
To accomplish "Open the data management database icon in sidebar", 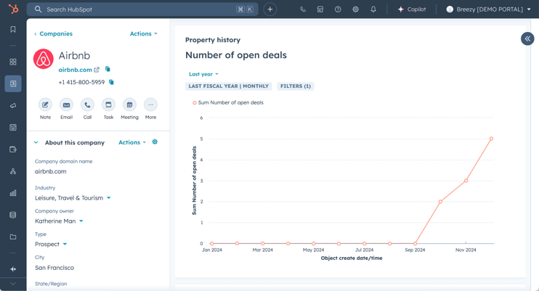I will 13,215.
